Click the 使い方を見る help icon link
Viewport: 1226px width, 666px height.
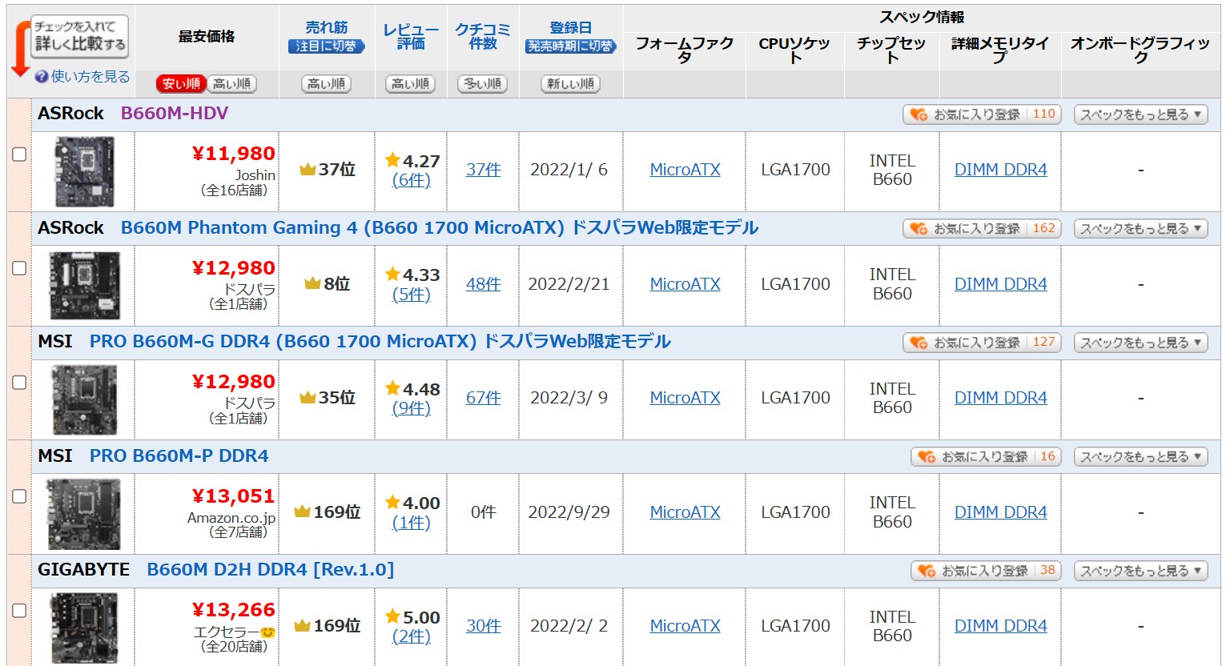point(82,76)
